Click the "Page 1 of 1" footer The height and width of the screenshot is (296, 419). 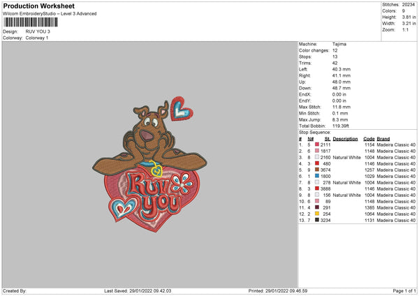404,291
